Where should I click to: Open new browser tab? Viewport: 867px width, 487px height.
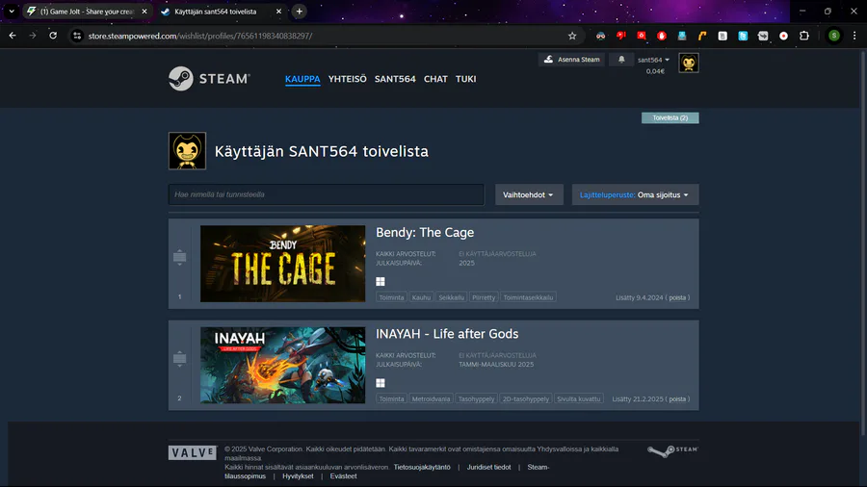tap(300, 11)
